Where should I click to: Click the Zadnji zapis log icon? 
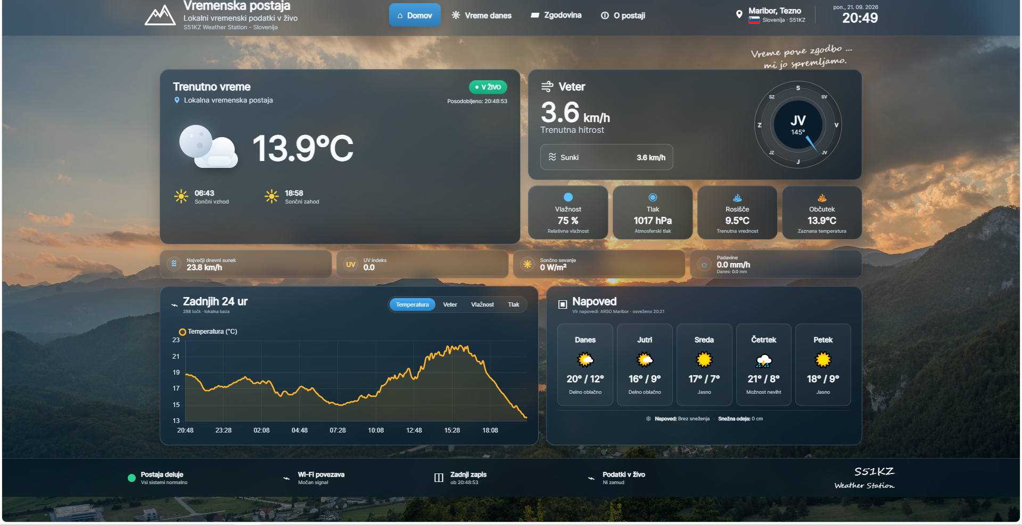coord(439,478)
